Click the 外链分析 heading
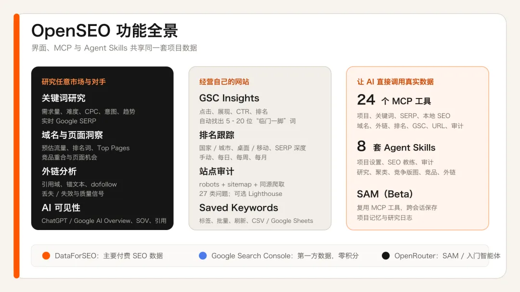520x292 pixels. [x=59, y=171]
